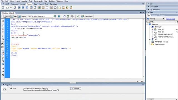Viewport: 178px width, 100px height.
Task: Click Select Parent Tag icon
Action: pos(3,36)
